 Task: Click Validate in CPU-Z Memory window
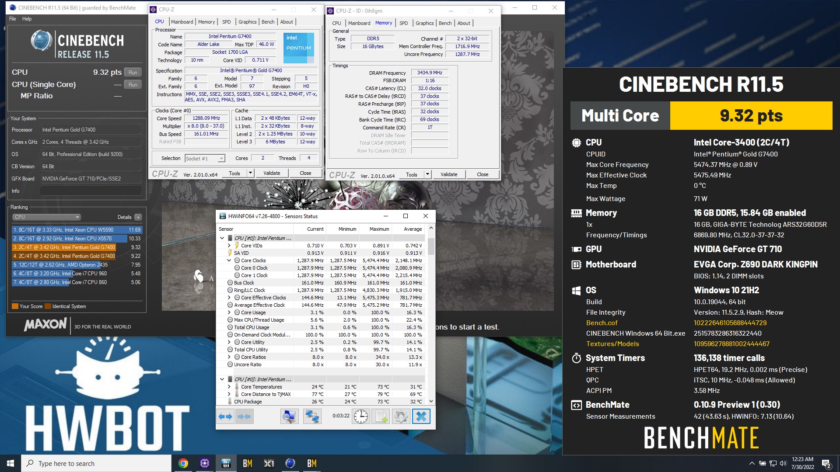pyautogui.click(x=449, y=174)
